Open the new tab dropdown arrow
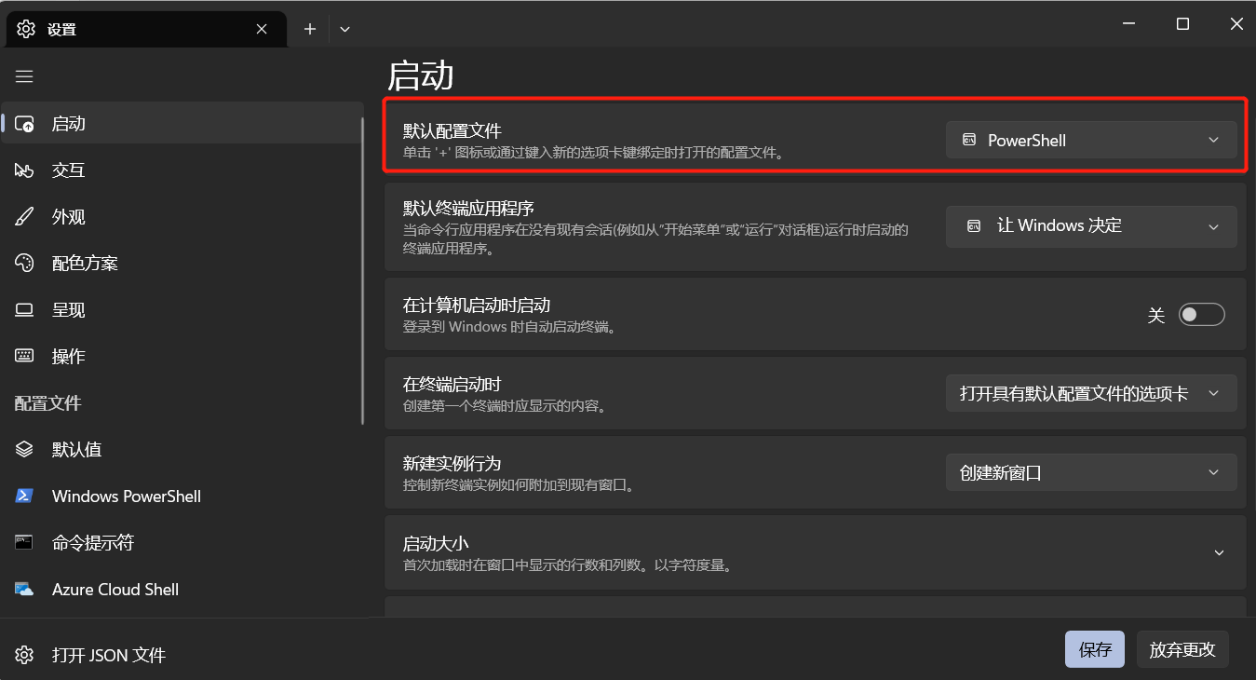The width and height of the screenshot is (1256, 680). click(344, 29)
